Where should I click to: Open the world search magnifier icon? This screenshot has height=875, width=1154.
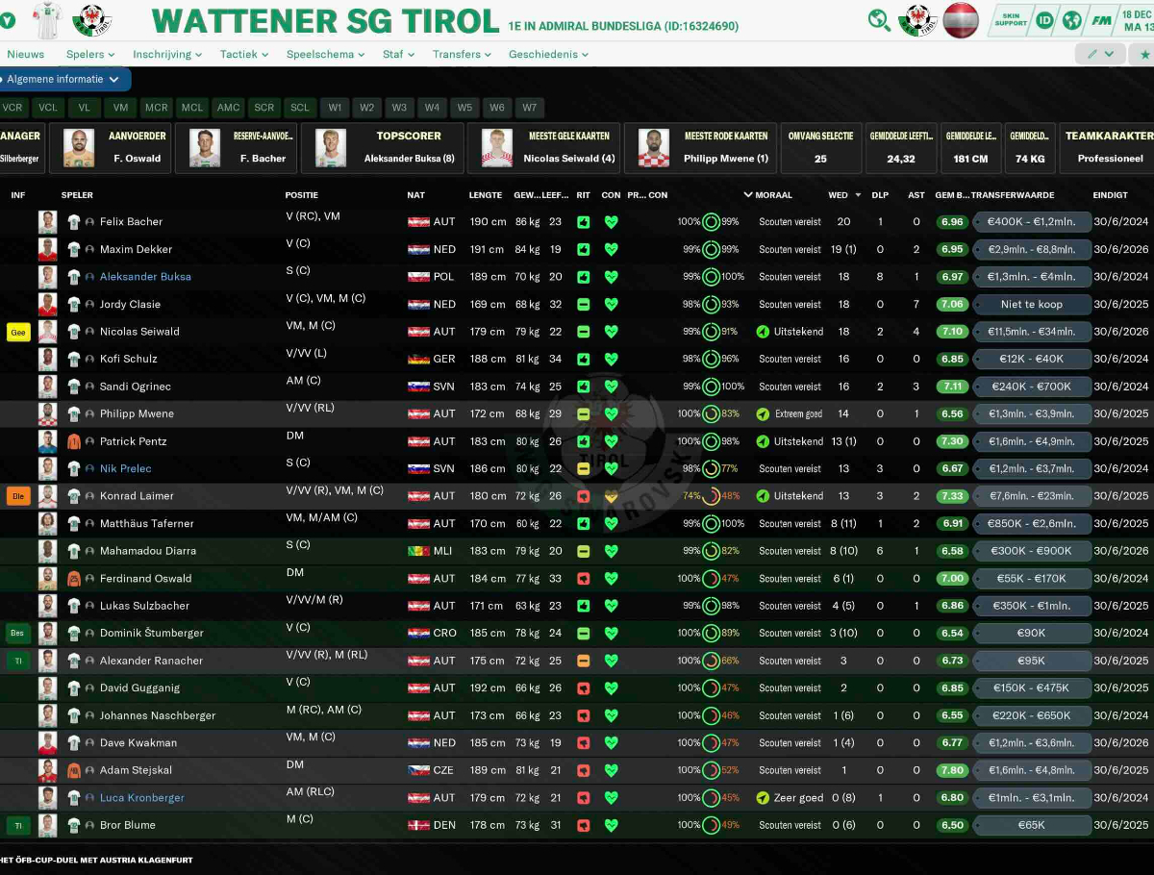coord(879,20)
